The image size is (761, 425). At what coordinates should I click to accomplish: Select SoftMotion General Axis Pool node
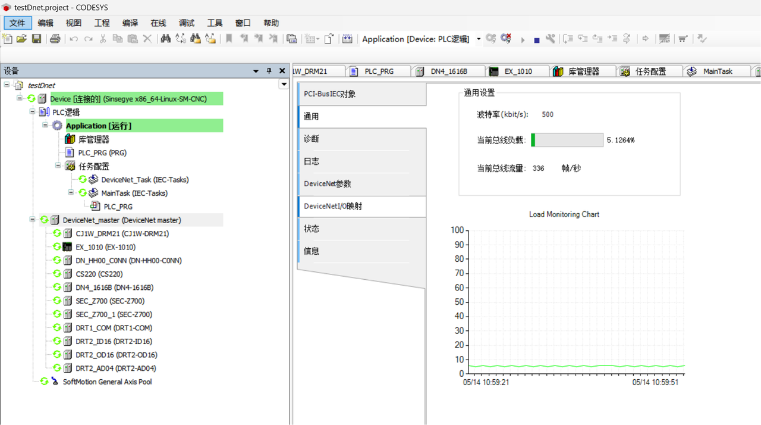click(x=107, y=382)
